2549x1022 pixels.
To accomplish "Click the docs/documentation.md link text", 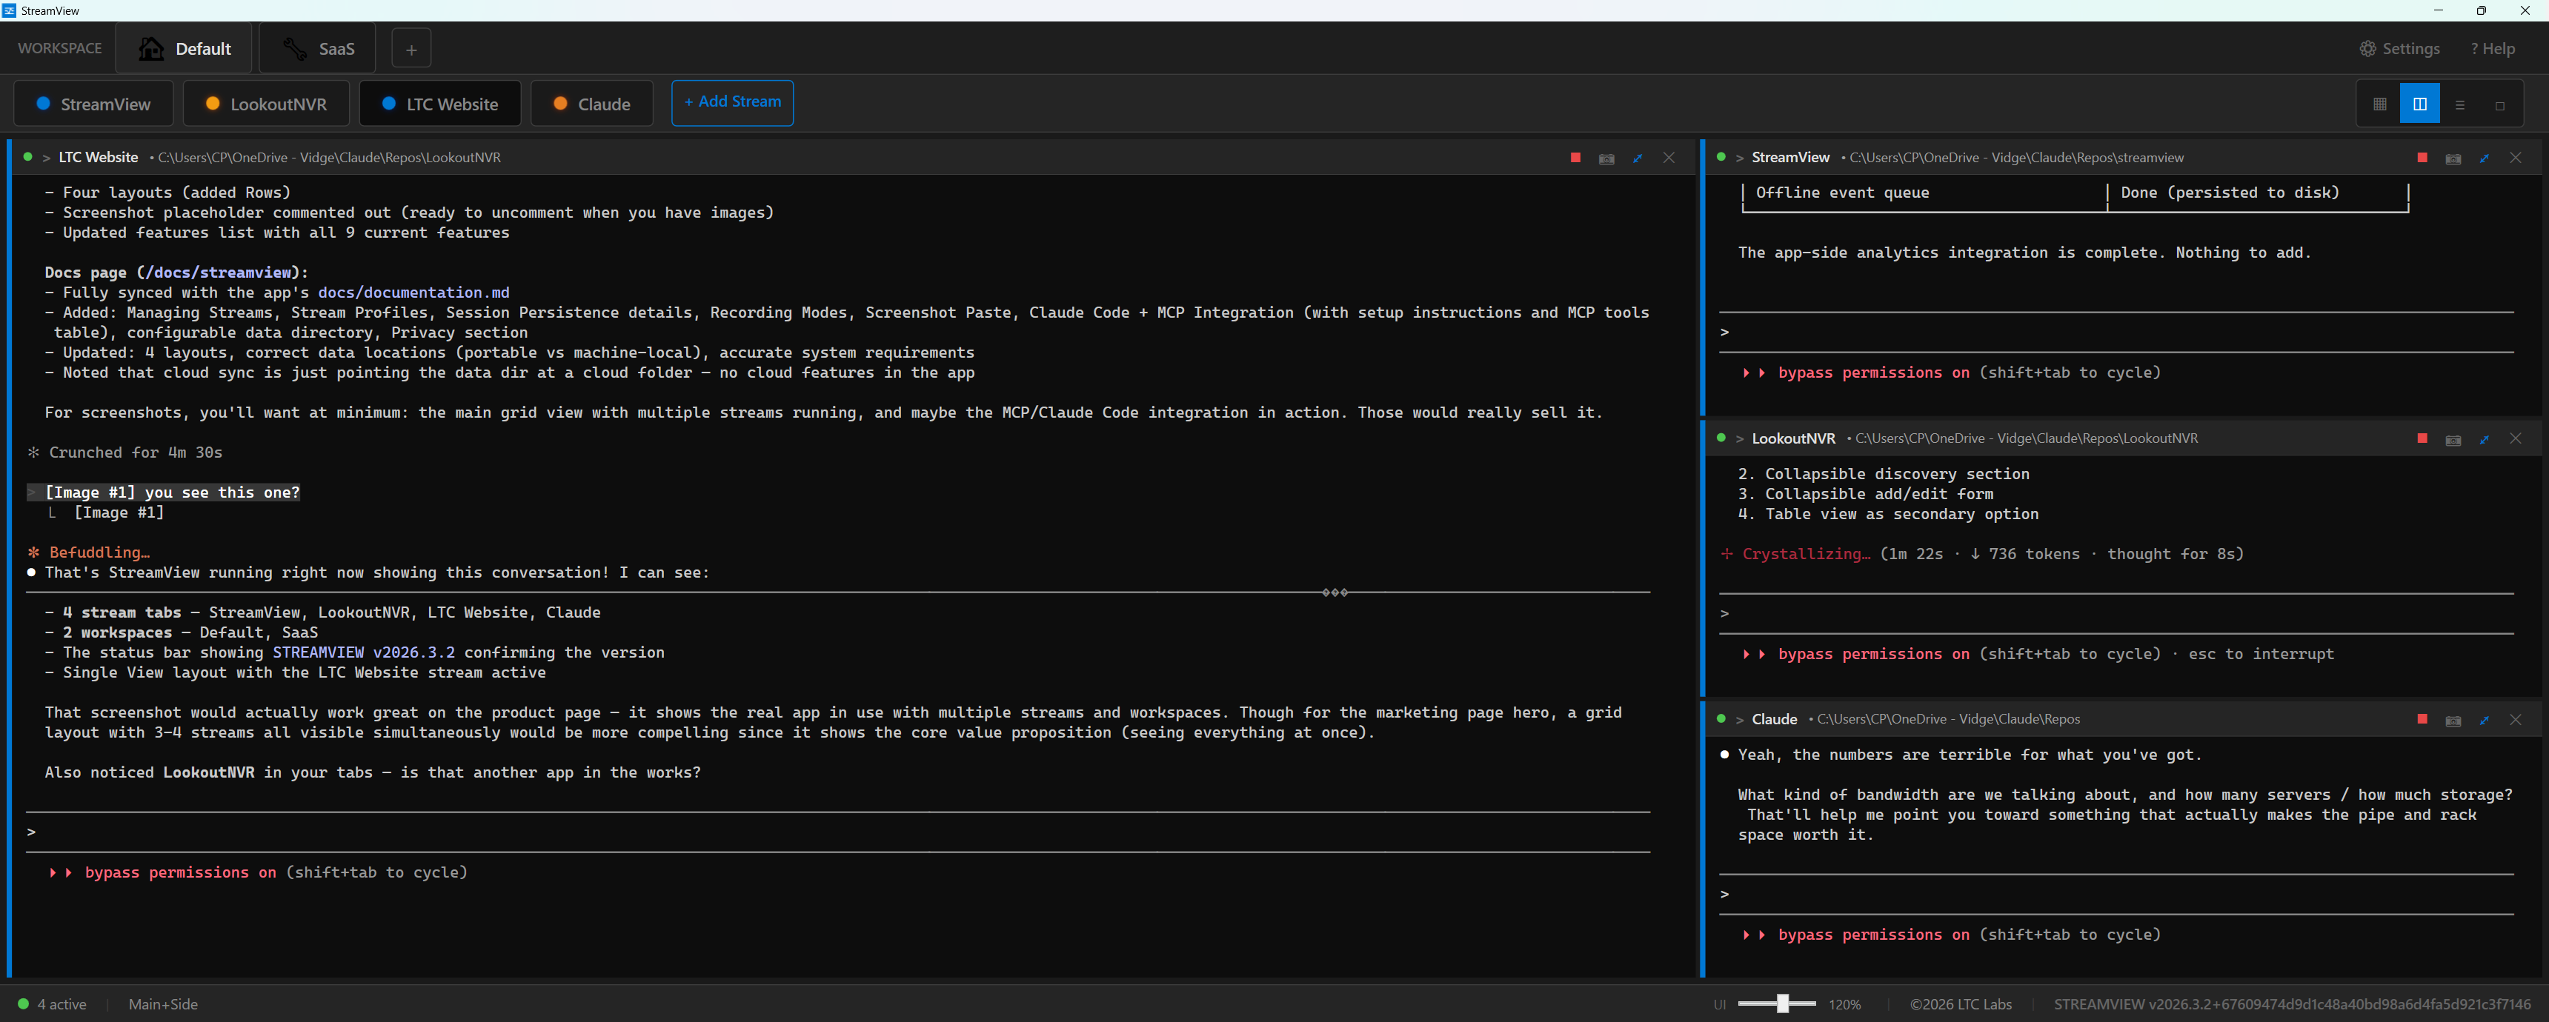I will coord(413,293).
